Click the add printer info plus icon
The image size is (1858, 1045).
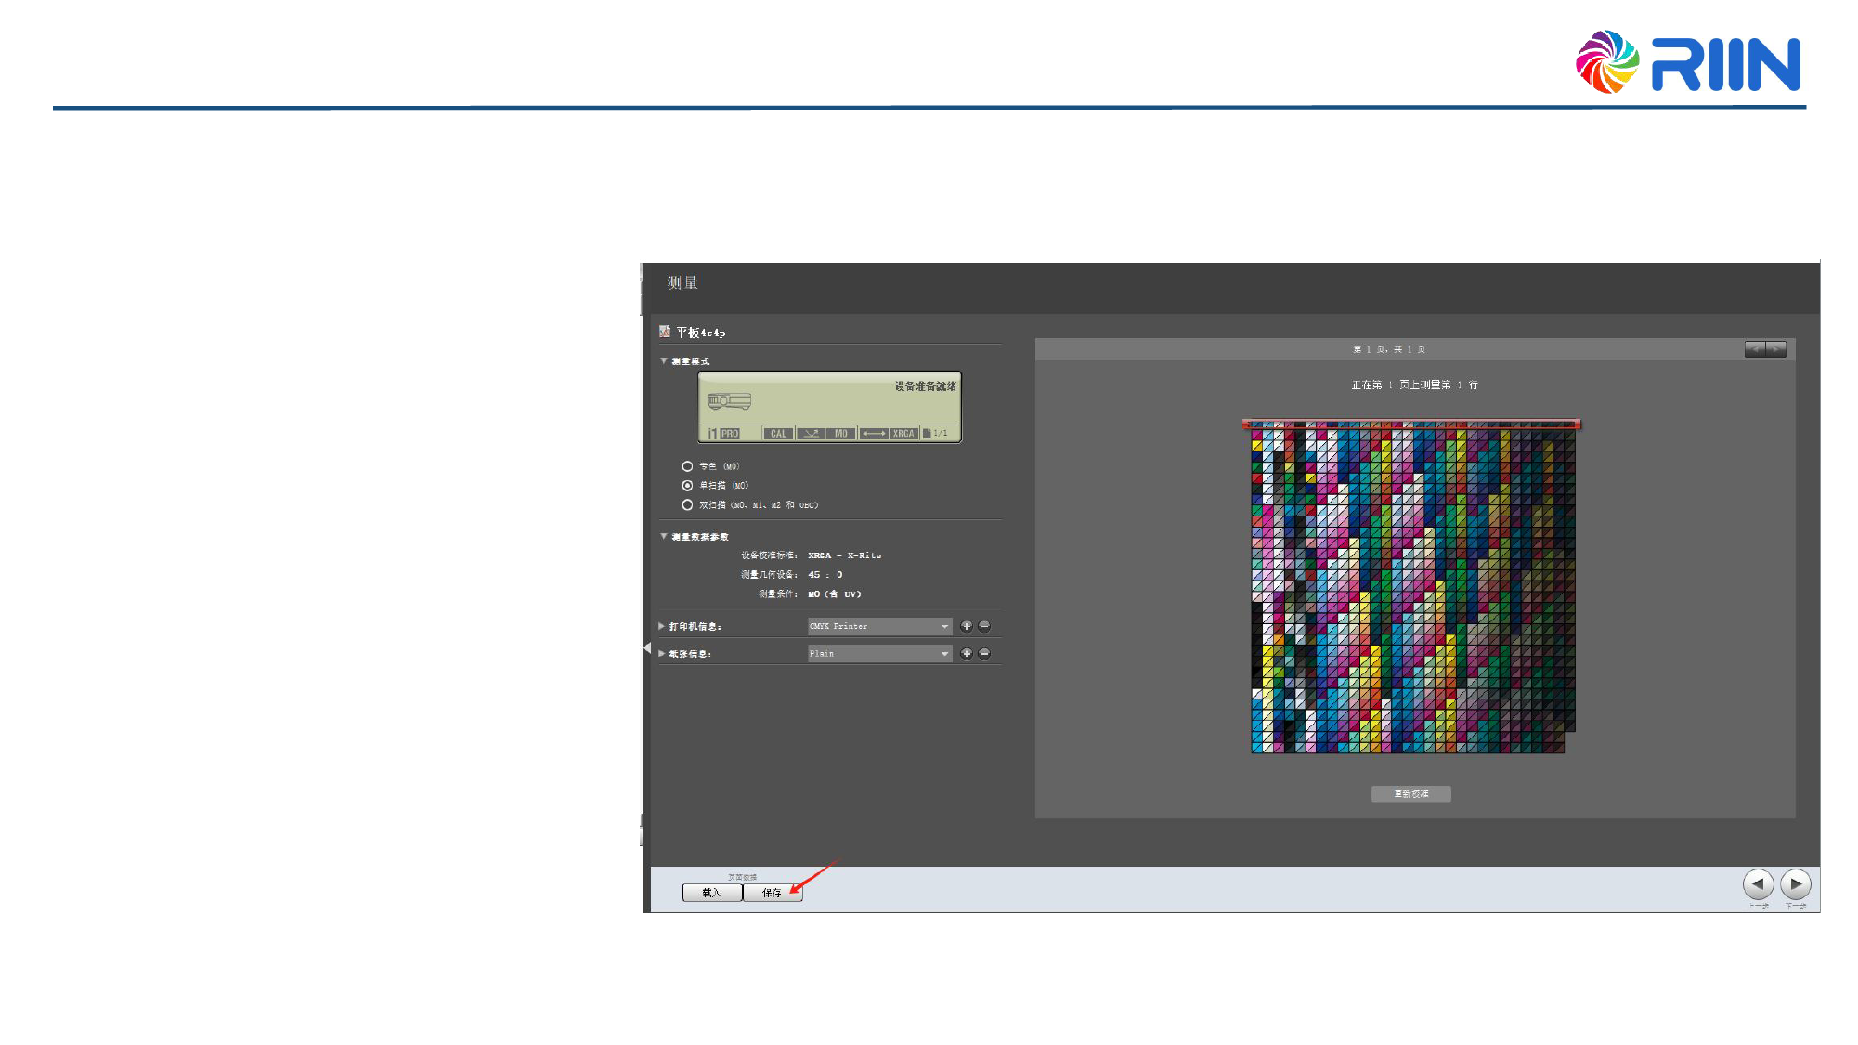point(967,626)
